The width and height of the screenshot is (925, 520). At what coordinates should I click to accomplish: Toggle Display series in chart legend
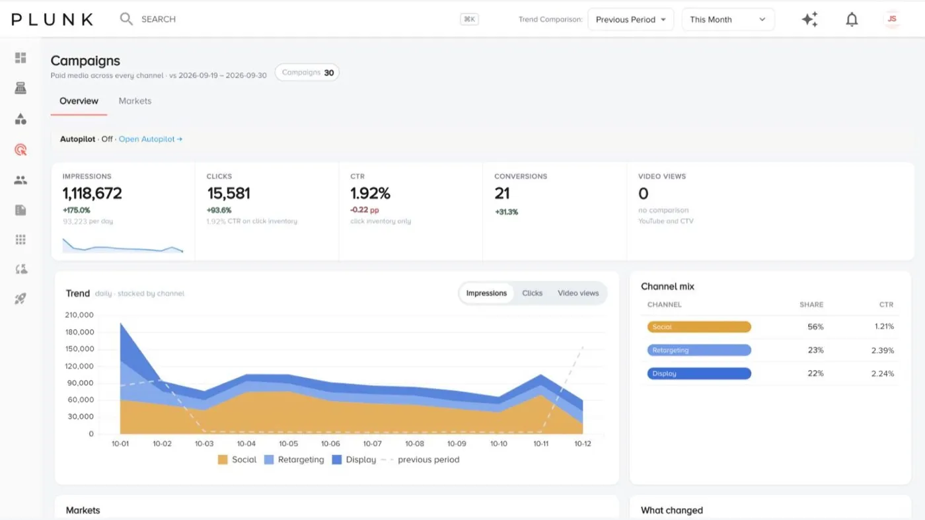(353, 460)
